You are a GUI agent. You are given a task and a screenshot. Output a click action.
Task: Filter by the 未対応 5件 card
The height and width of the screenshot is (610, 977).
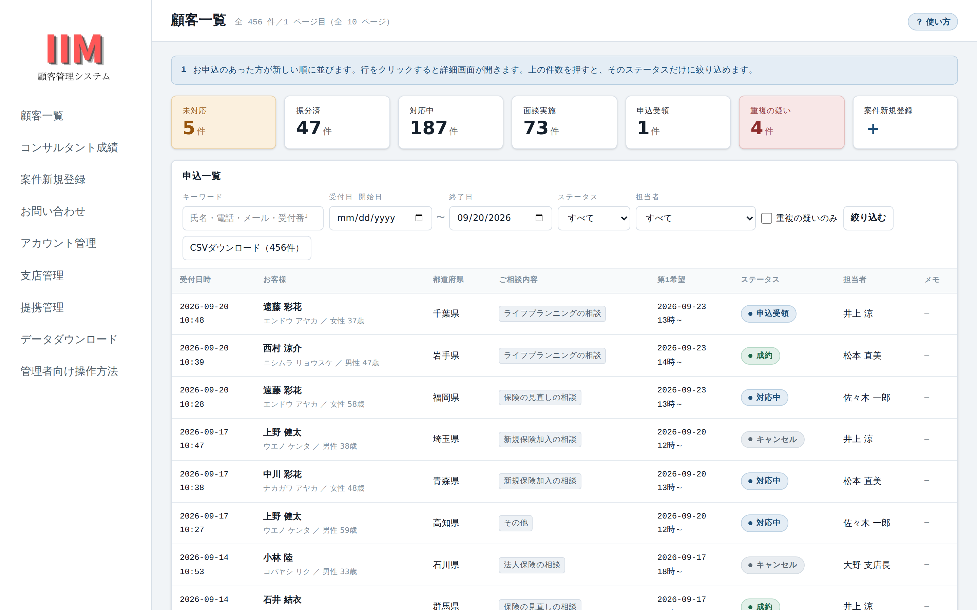223,122
